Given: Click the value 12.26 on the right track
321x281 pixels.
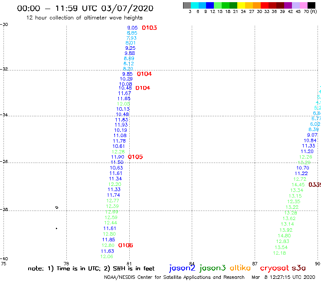Looking at the screenshot, I should (x=306, y=157).
